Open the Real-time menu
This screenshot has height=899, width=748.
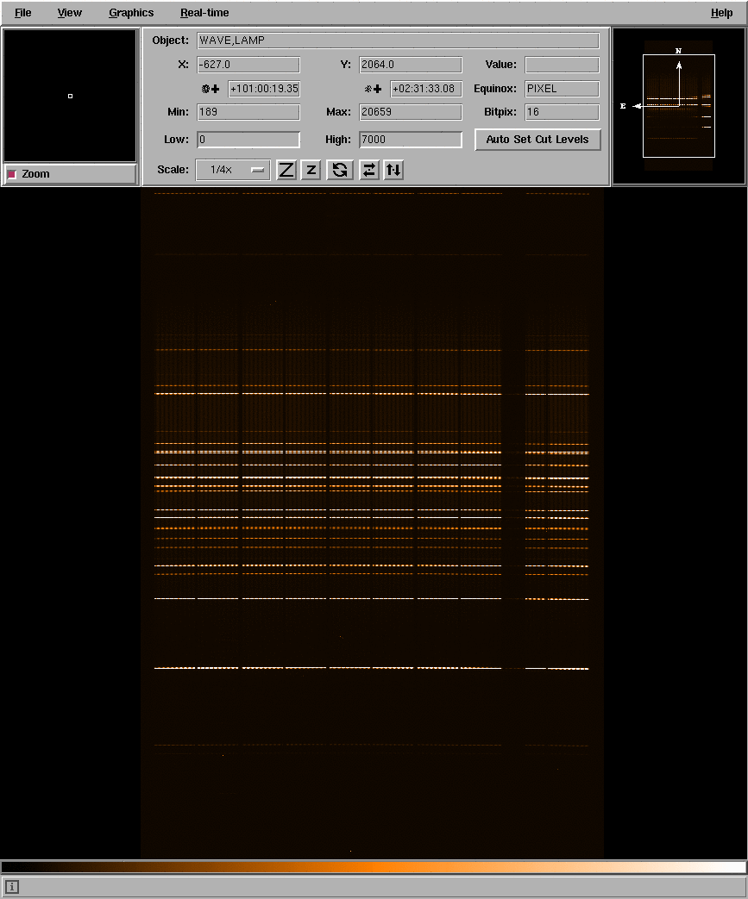(204, 13)
